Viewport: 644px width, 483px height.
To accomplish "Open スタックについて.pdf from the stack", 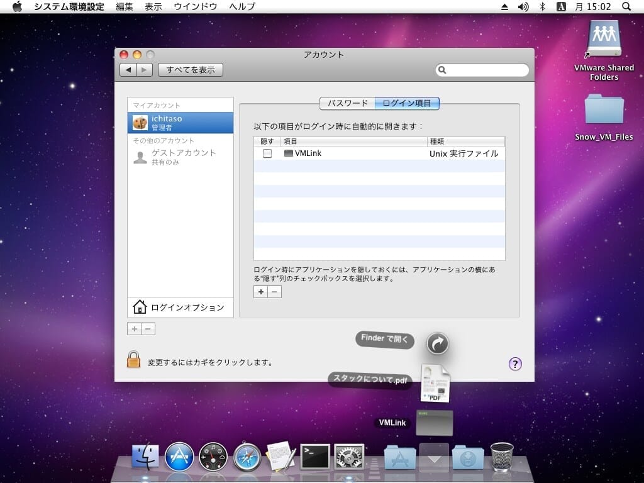I will (x=435, y=384).
